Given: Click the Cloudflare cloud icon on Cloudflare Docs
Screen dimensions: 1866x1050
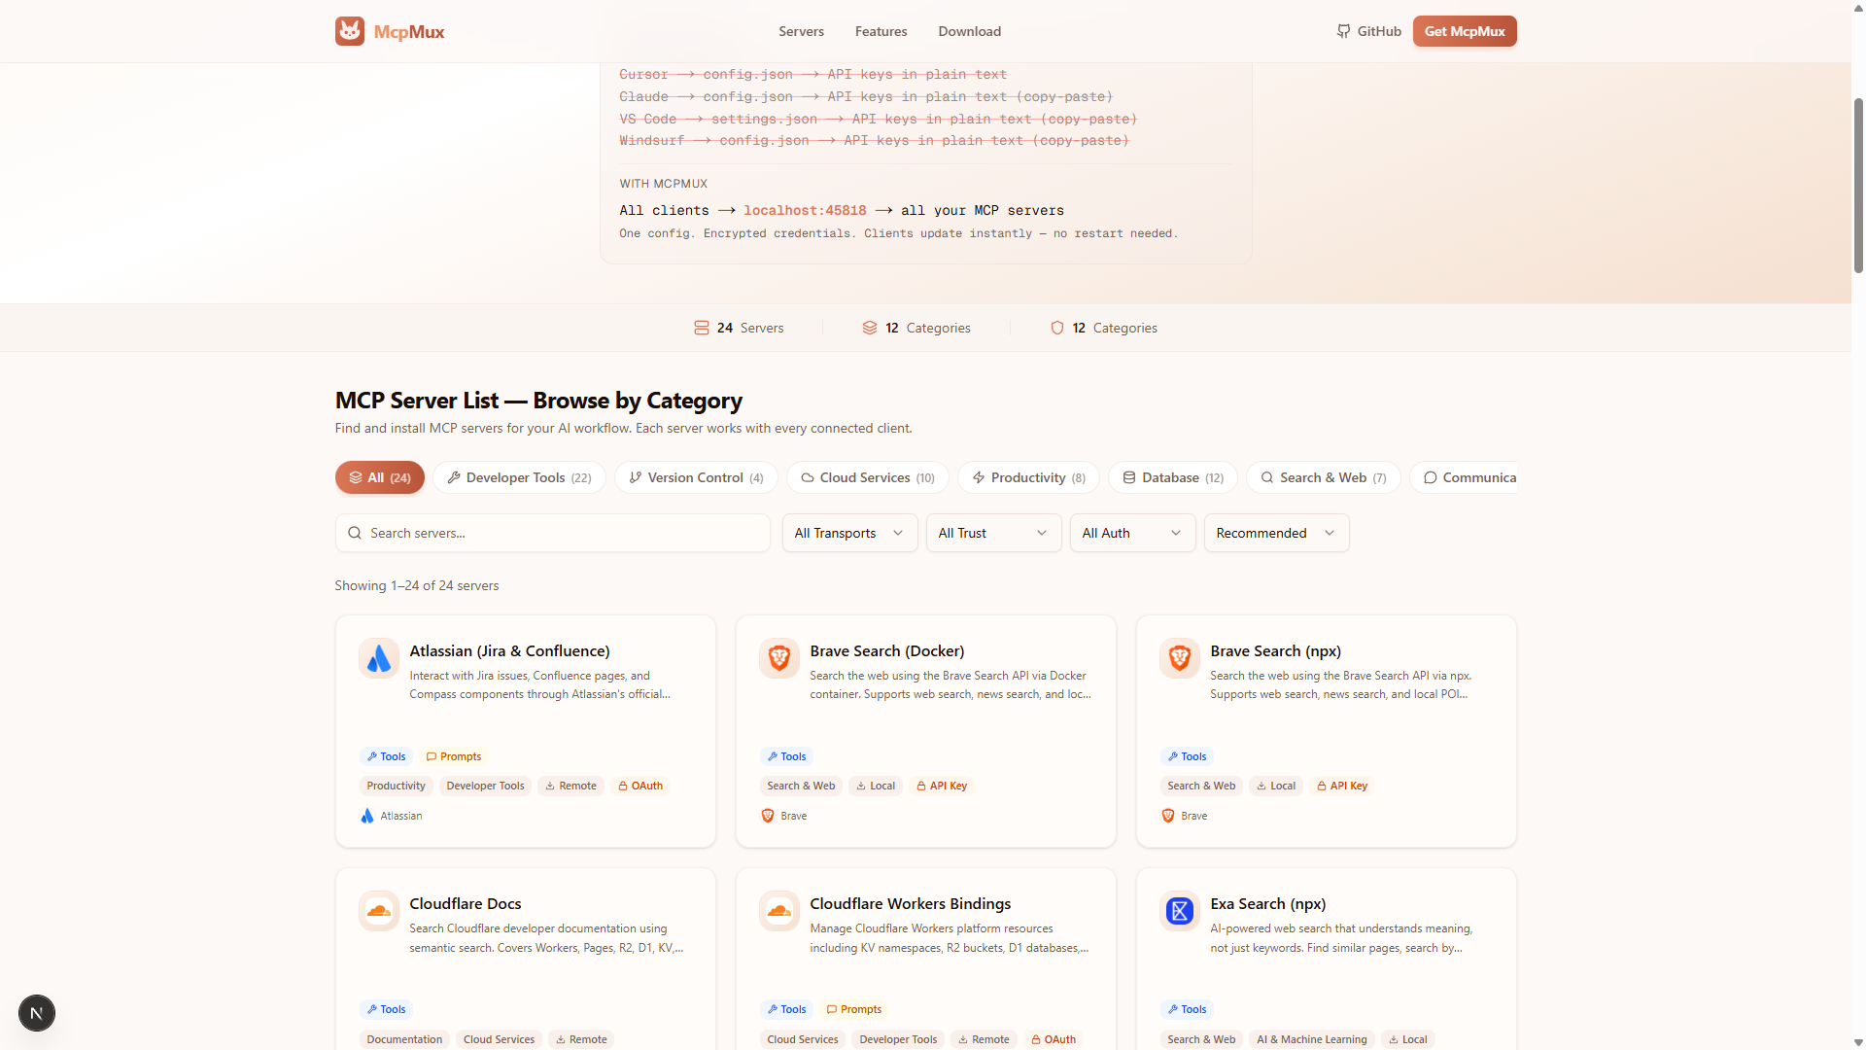Looking at the screenshot, I should pos(378,911).
